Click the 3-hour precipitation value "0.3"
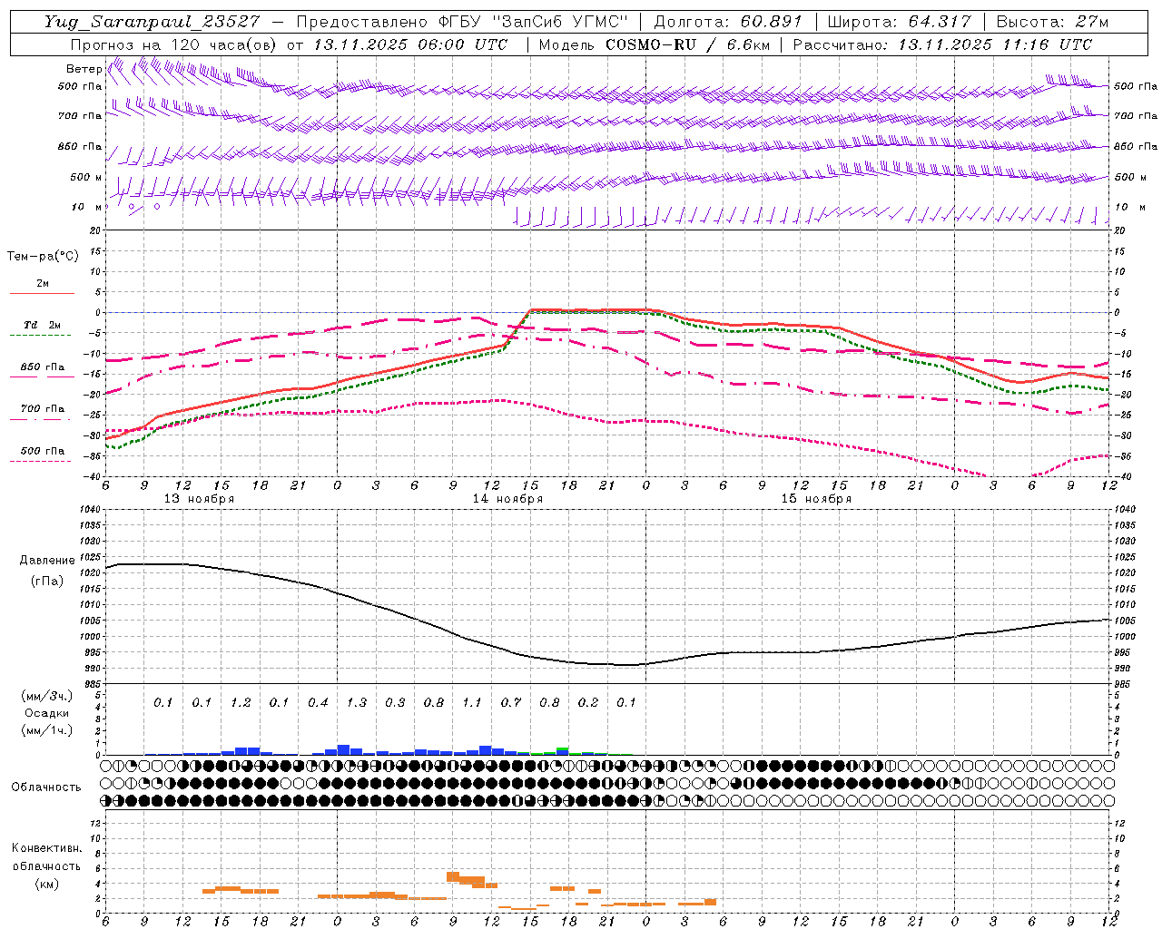 (395, 702)
